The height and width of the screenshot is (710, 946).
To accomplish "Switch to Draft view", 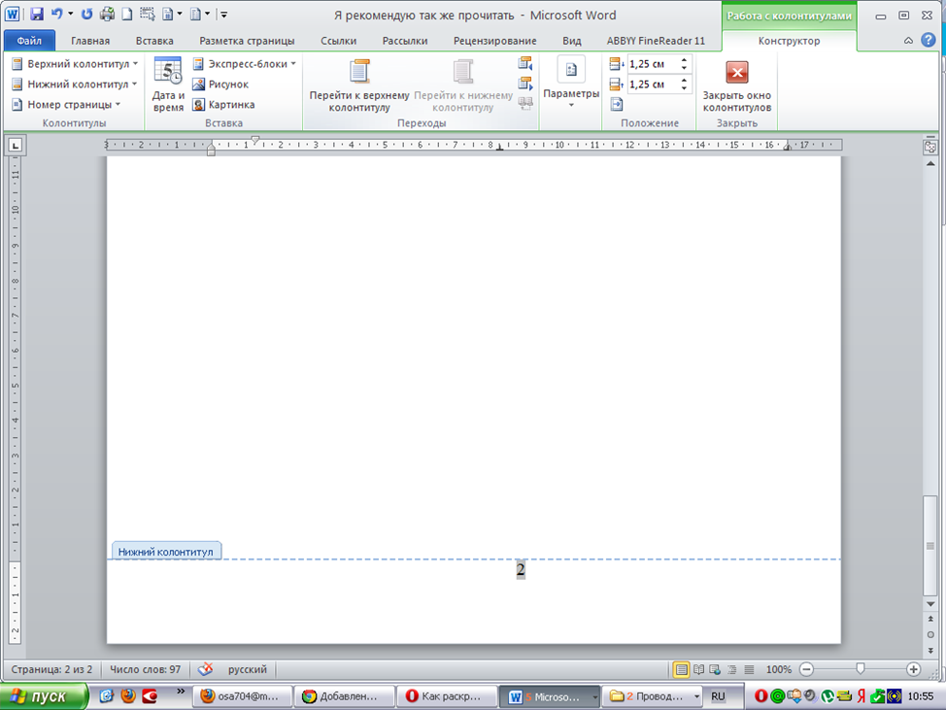I will pyautogui.click(x=749, y=669).
